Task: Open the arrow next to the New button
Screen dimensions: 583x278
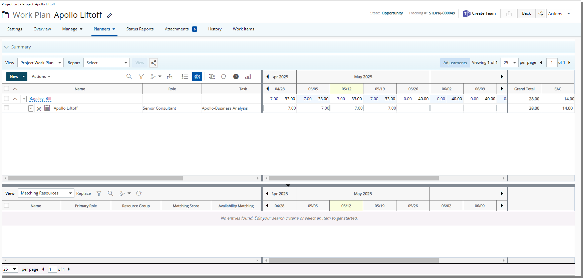Action: pos(24,77)
